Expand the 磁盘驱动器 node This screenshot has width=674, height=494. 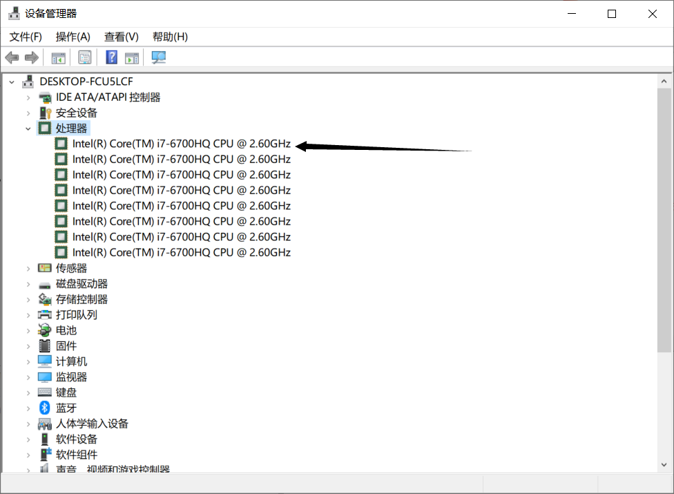28,284
